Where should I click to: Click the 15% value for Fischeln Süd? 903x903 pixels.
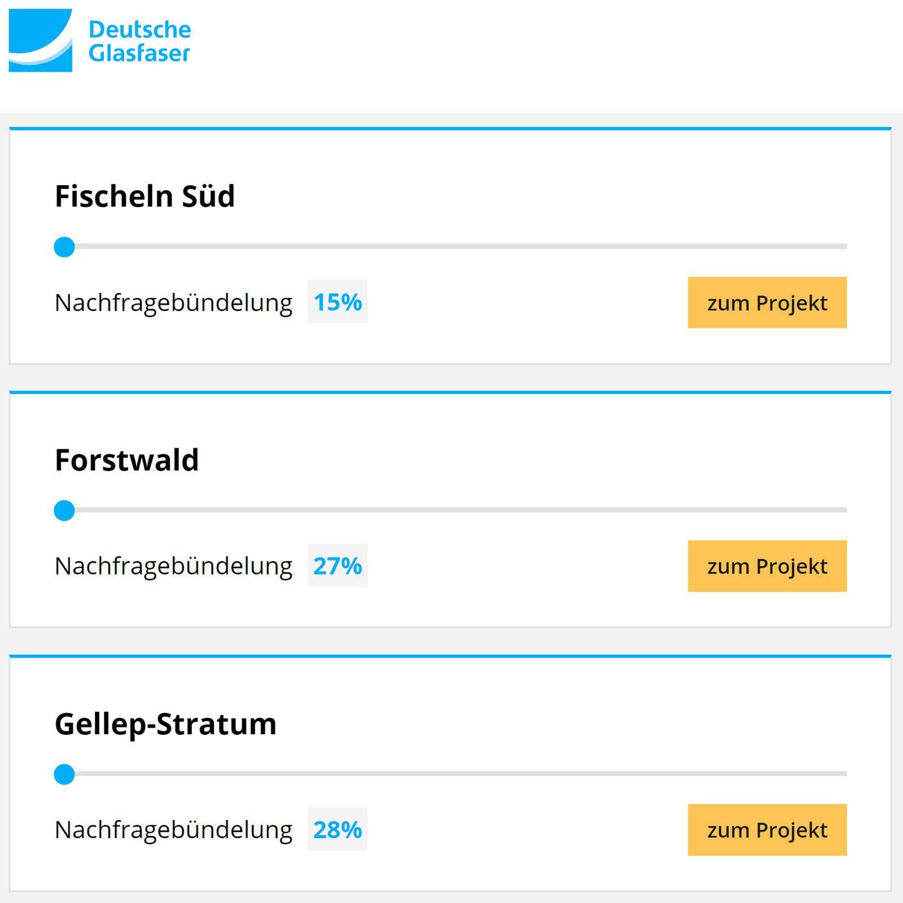338,303
